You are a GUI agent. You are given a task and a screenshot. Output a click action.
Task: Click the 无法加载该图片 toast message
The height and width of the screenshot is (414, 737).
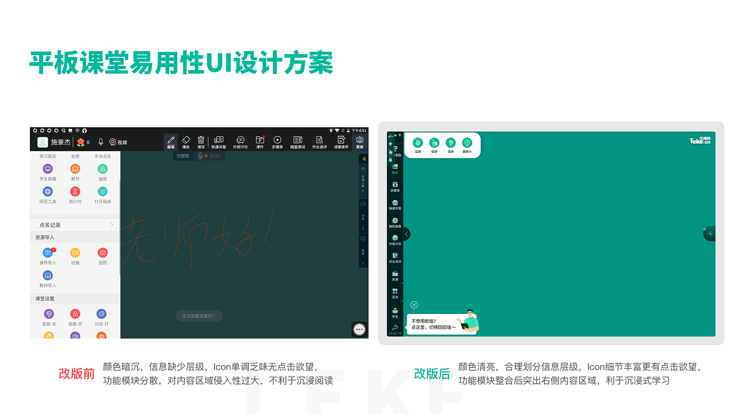199,316
